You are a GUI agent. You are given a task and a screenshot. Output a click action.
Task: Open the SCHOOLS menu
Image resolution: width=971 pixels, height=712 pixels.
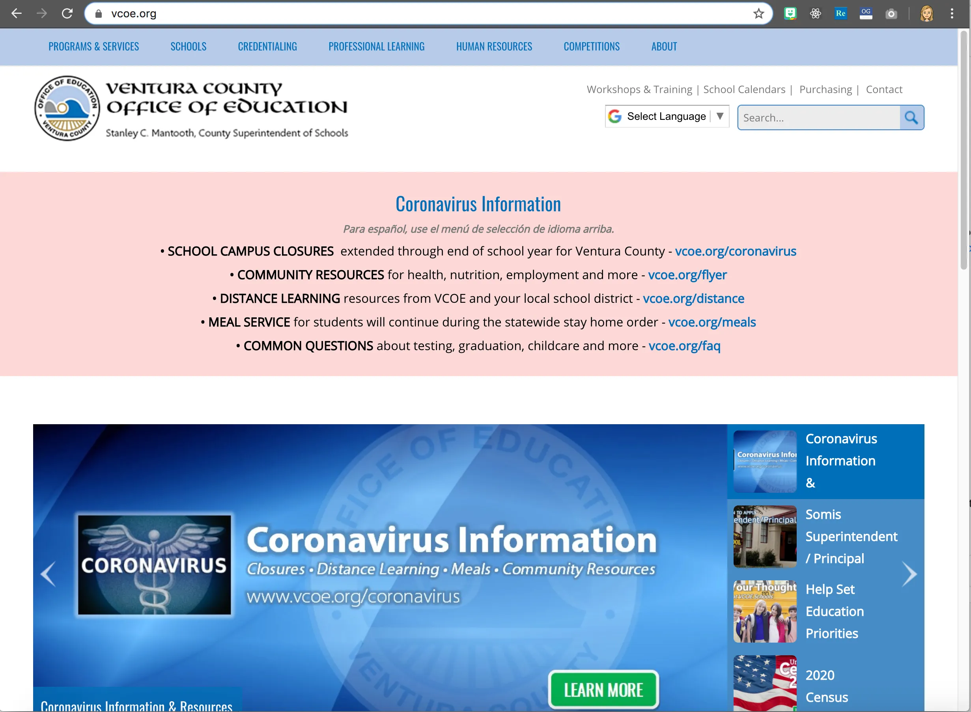point(188,47)
